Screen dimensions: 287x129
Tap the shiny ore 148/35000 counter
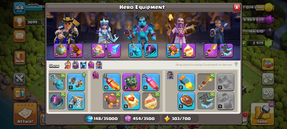[x=102, y=119]
